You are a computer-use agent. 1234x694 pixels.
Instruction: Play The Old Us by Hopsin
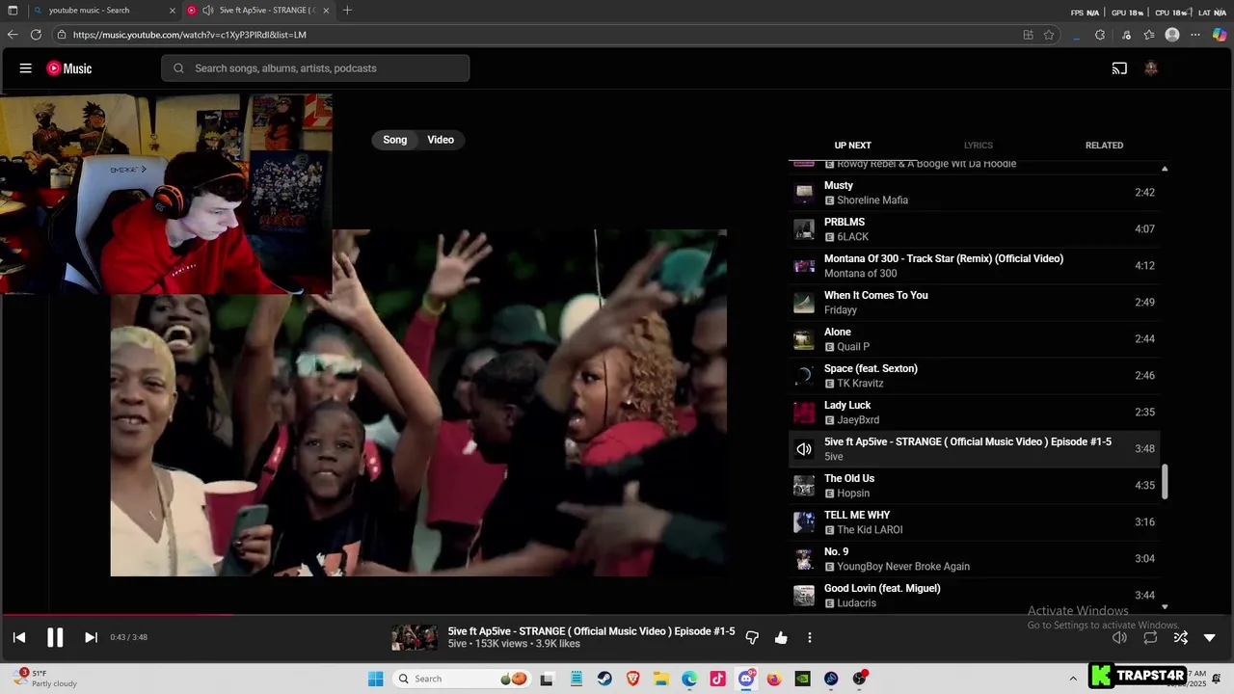[974, 486]
